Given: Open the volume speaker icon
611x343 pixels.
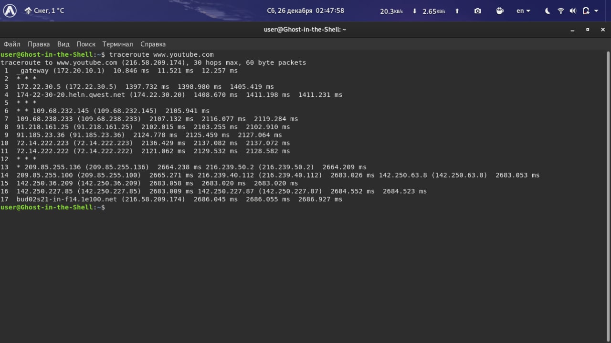Looking at the screenshot, I should 573,11.
